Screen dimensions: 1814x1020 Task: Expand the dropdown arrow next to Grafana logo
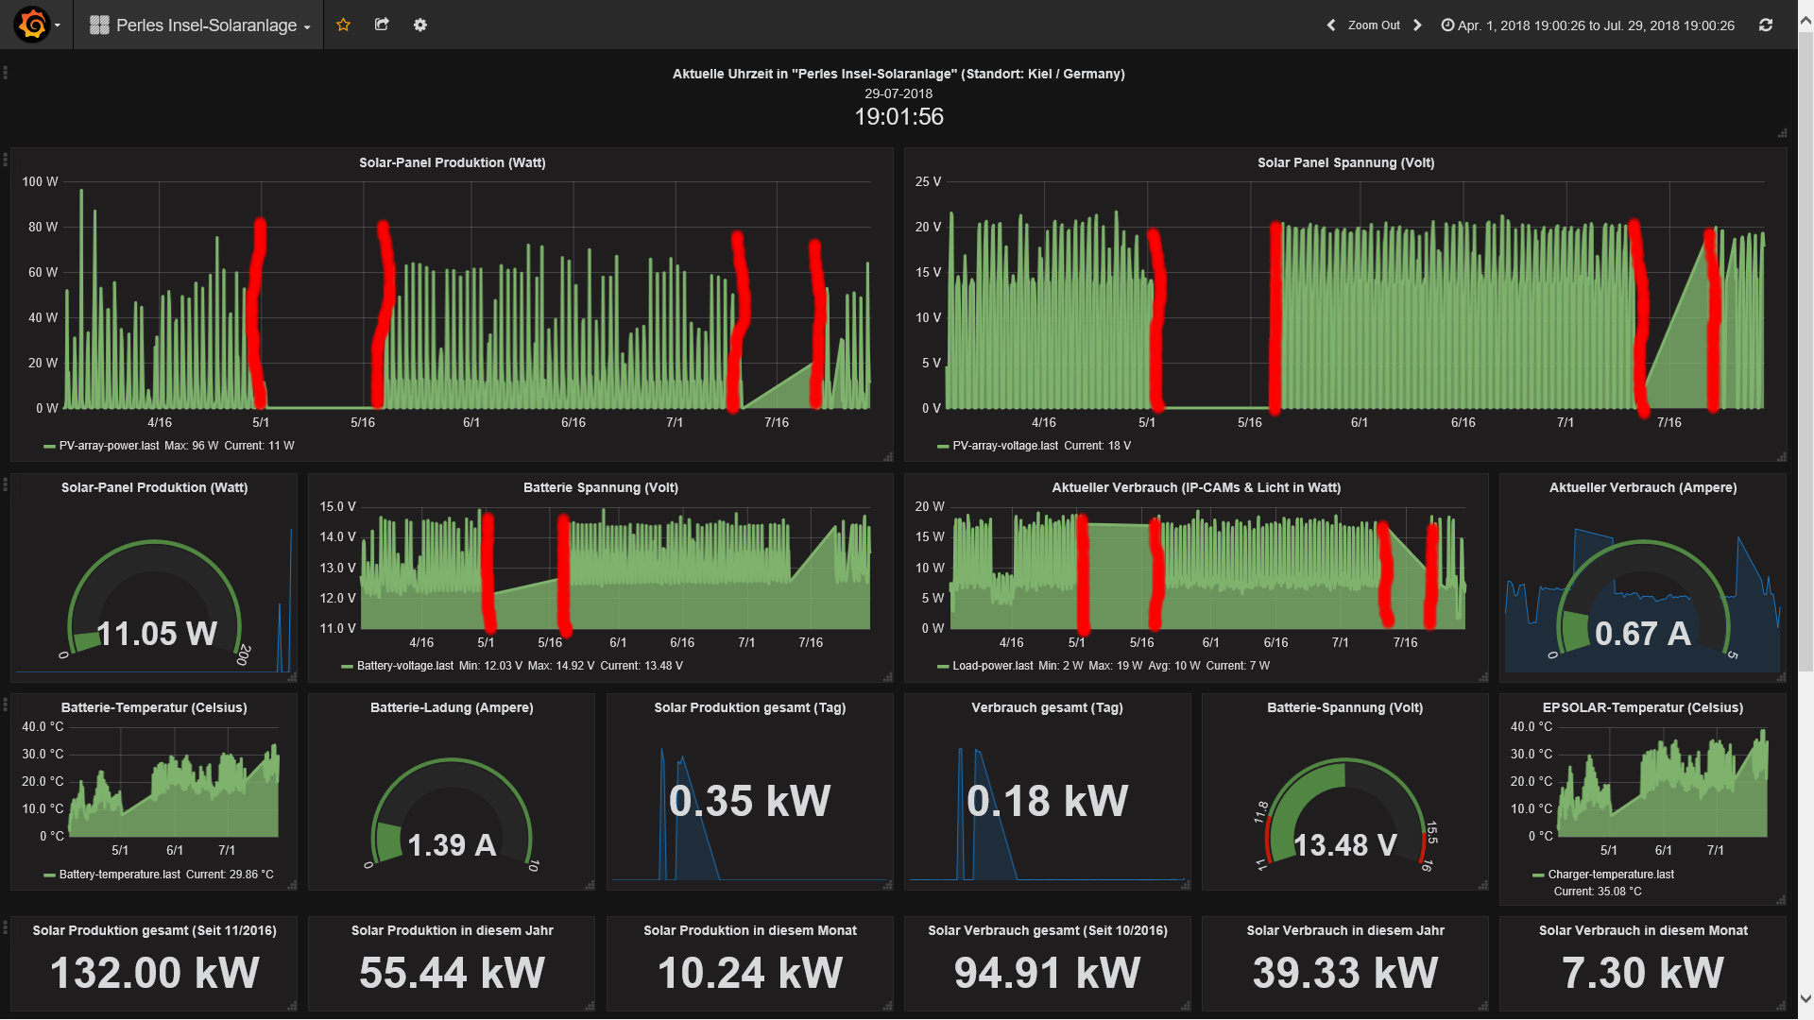tap(58, 25)
